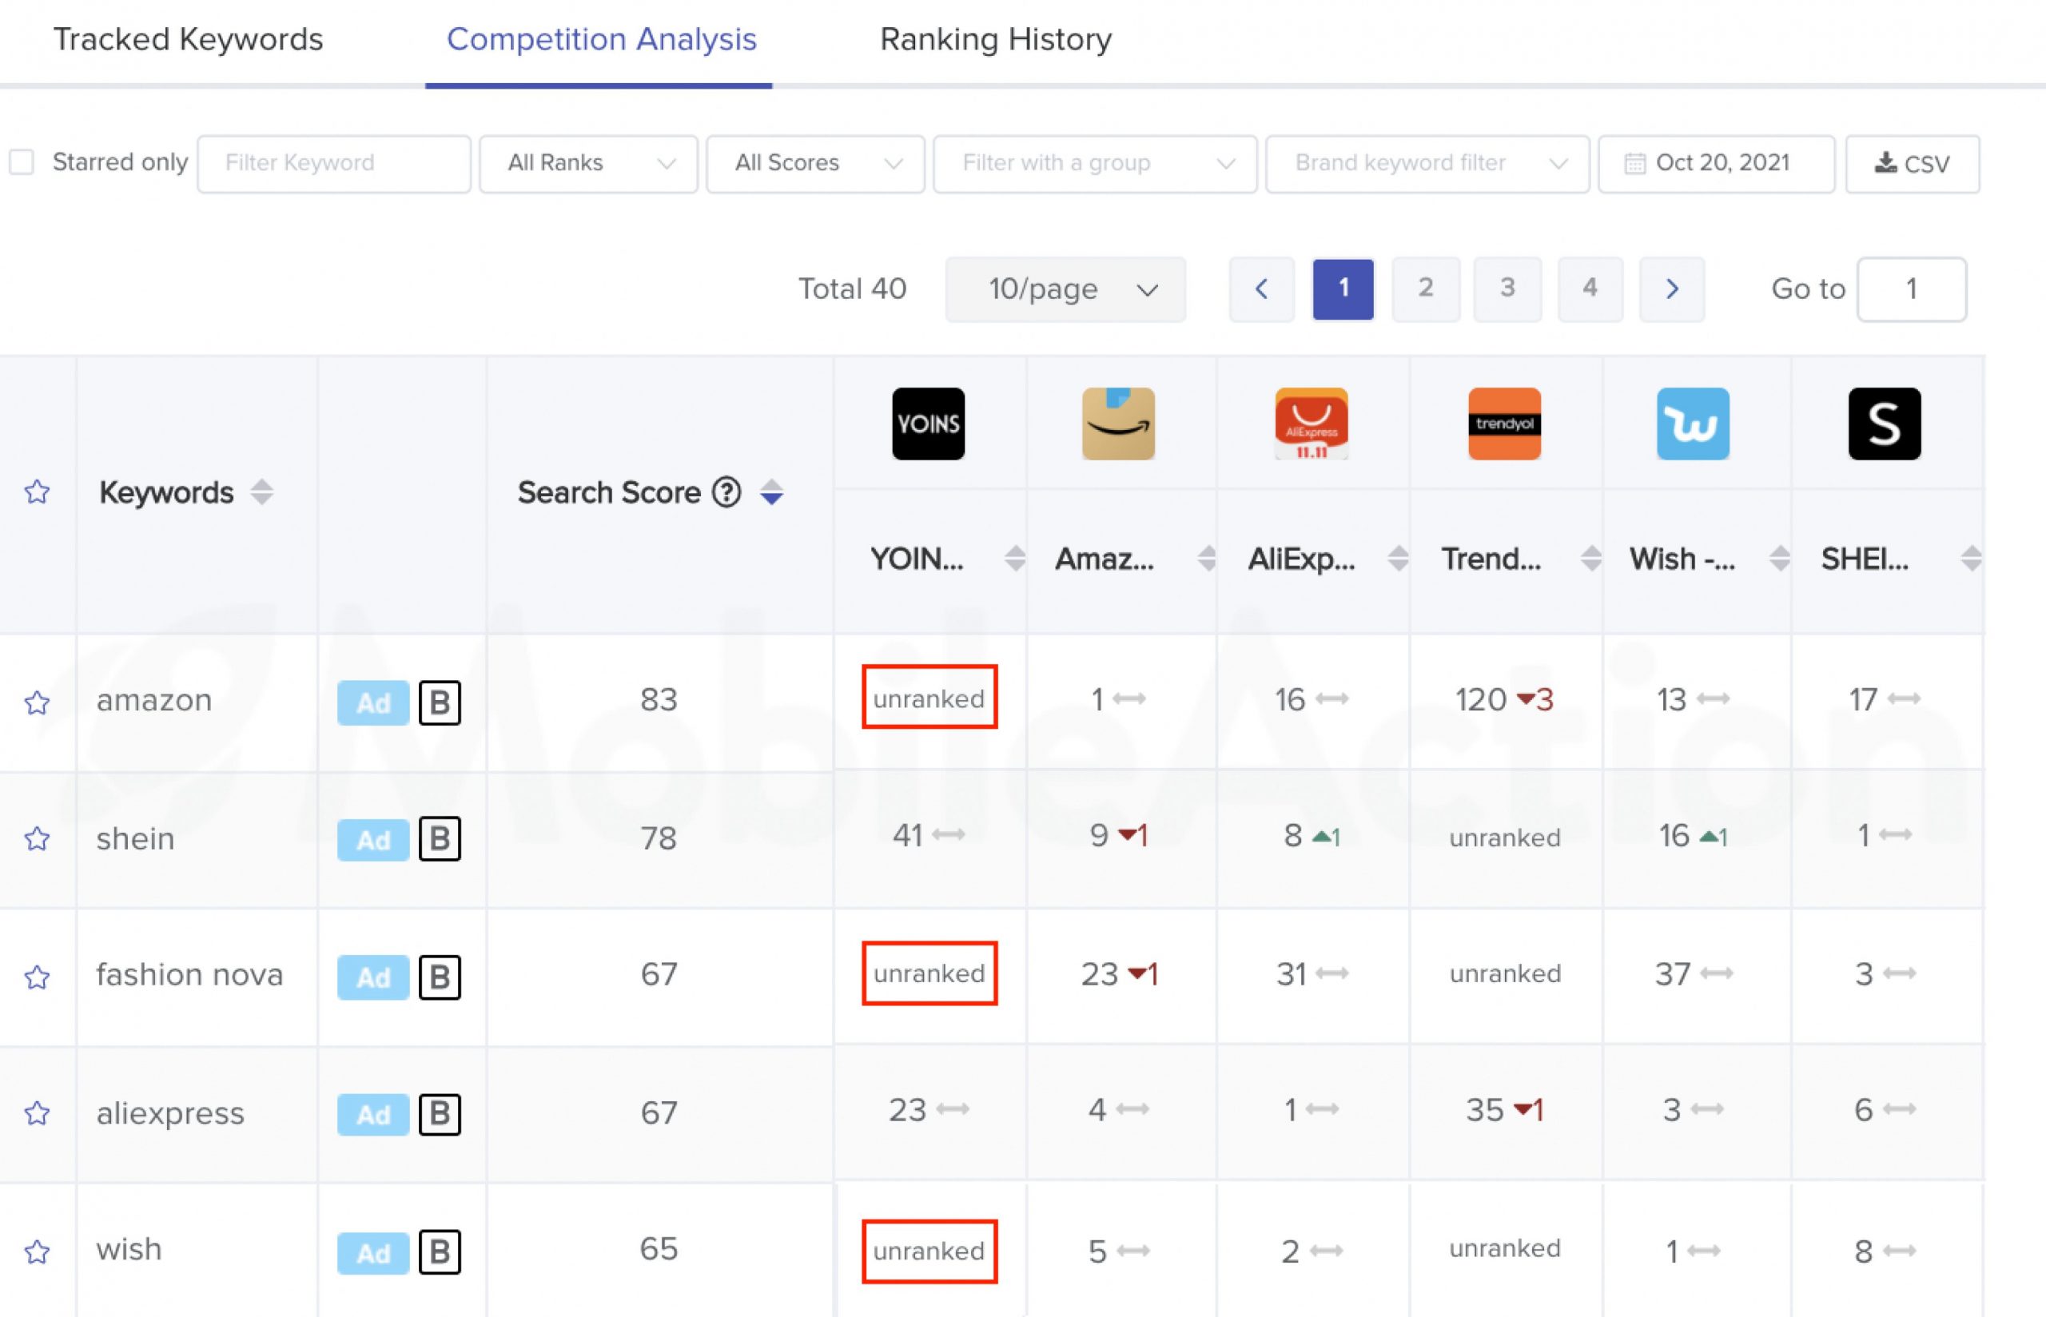Select the fashion nova keyword text
This screenshot has height=1317, width=2046.
click(x=189, y=974)
